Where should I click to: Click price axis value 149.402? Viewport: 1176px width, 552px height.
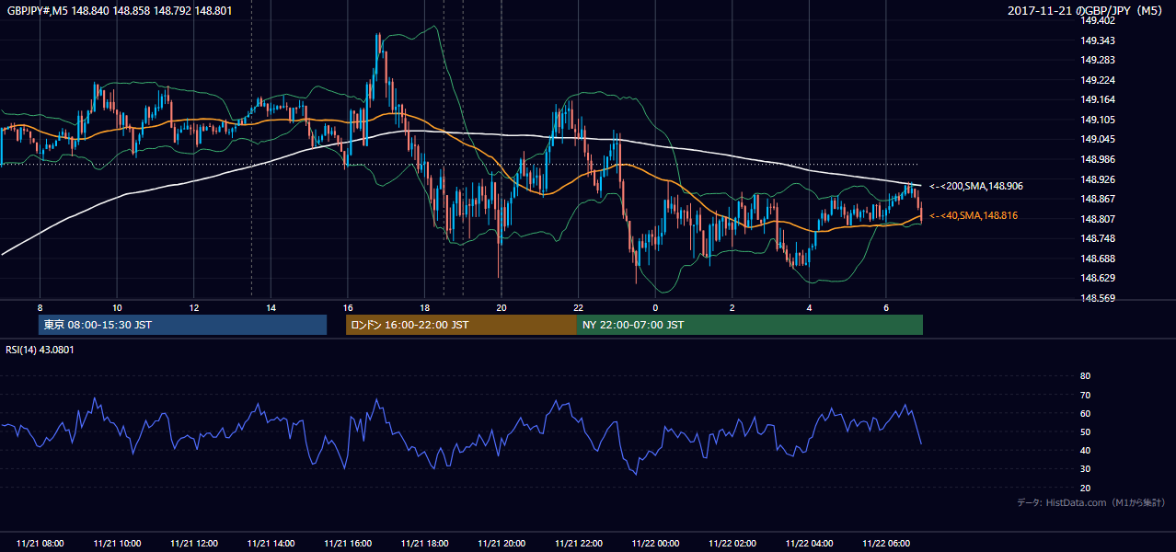point(1097,20)
